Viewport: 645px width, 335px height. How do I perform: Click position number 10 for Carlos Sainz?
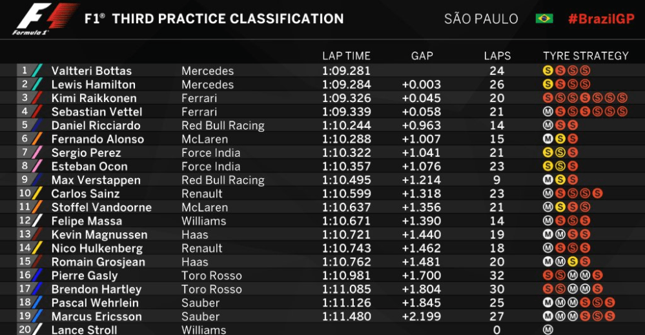[25, 193]
